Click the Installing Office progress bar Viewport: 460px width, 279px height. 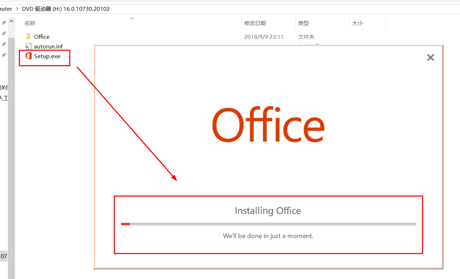pos(268,224)
